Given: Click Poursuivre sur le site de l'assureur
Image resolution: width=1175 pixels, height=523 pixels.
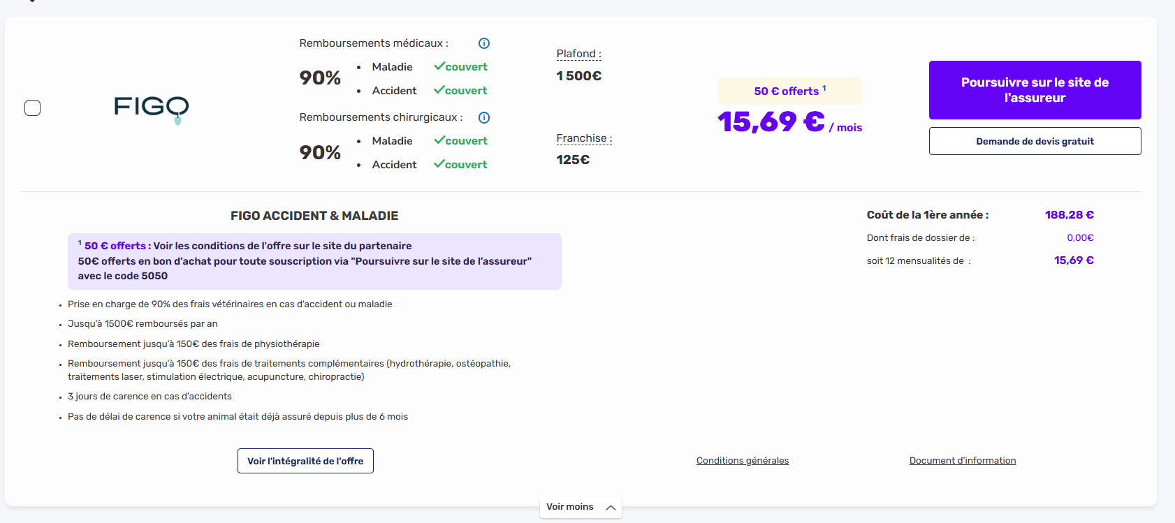Looking at the screenshot, I should (x=1035, y=90).
